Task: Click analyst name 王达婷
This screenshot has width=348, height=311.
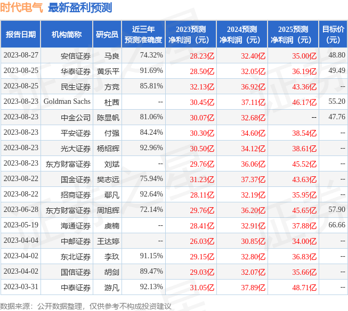Action: coord(108,241)
